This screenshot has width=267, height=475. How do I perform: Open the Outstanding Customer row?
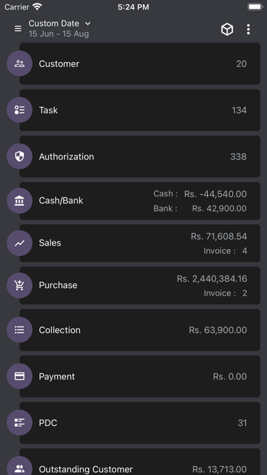tap(140, 461)
